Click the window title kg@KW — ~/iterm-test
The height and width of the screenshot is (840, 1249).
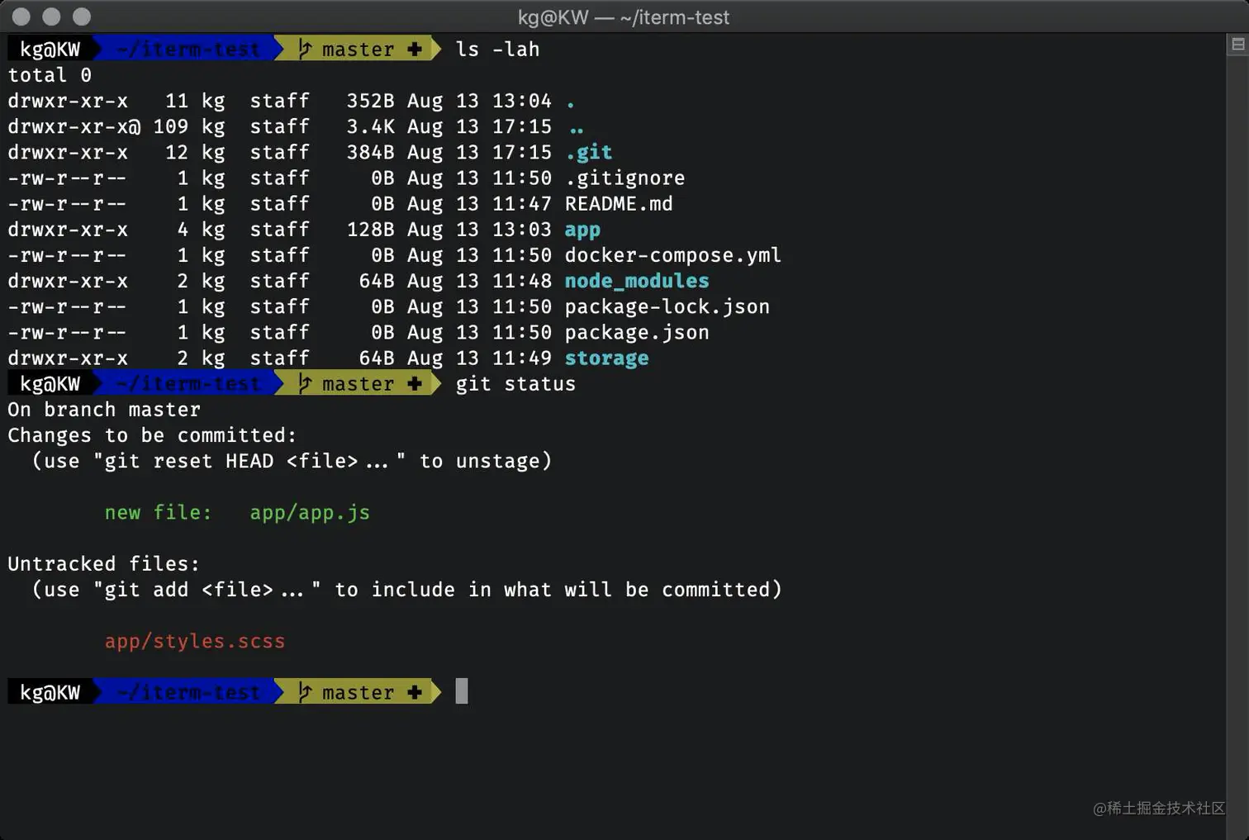624,17
